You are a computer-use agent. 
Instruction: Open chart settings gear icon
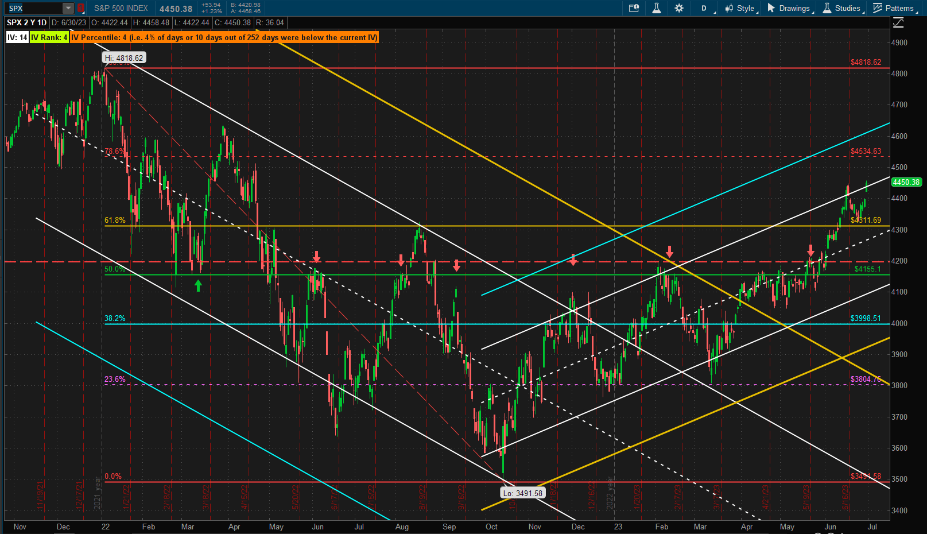point(679,8)
